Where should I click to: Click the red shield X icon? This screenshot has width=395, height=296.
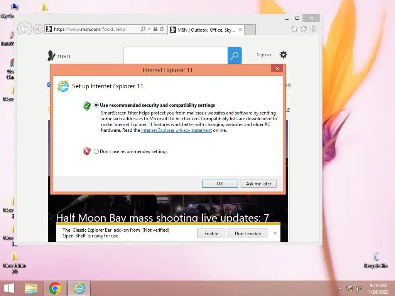click(x=87, y=151)
